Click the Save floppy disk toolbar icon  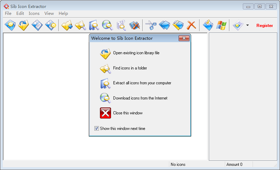(37, 25)
